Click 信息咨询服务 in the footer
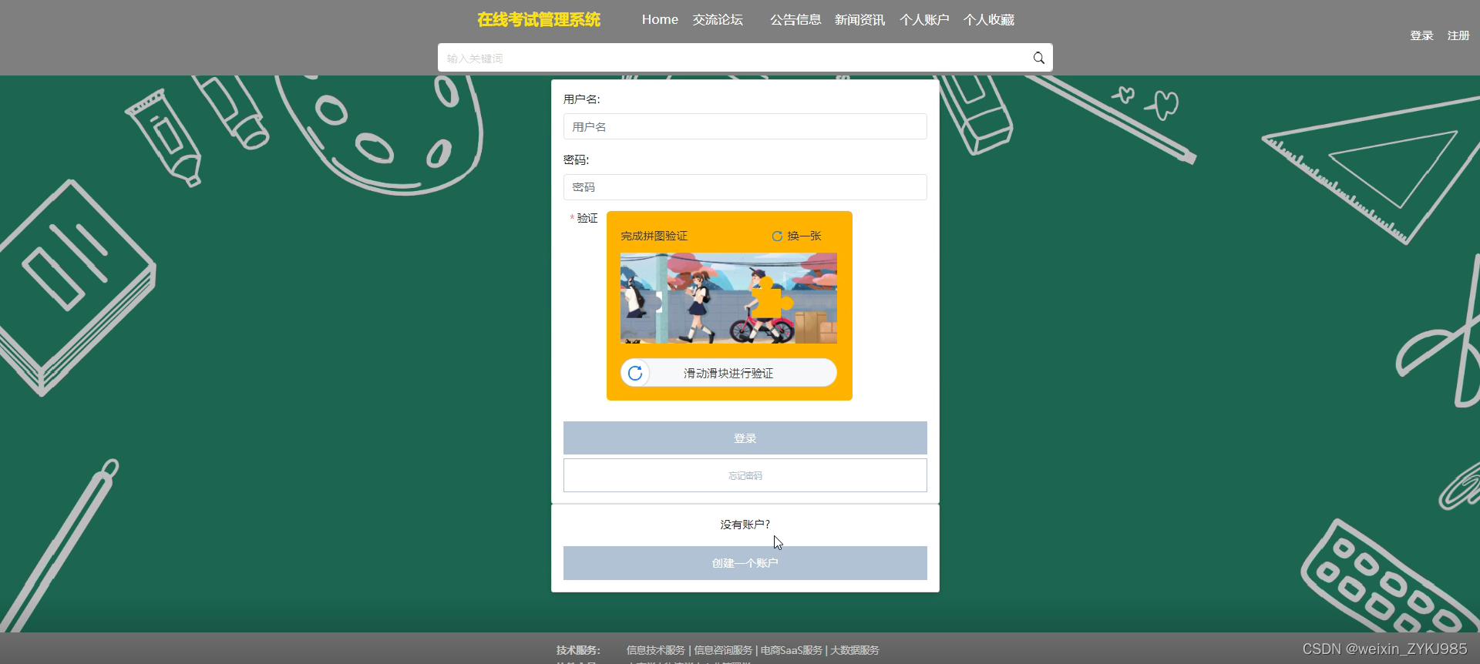This screenshot has height=664, width=1480. [x=723, y=650]
